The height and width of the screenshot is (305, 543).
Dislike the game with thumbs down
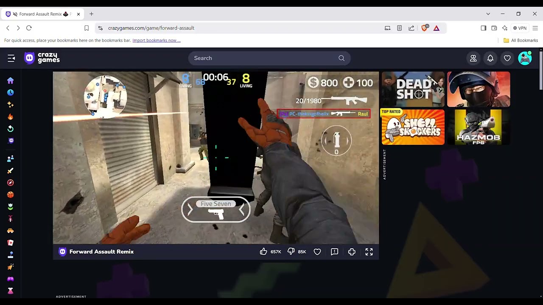(291, 252)
